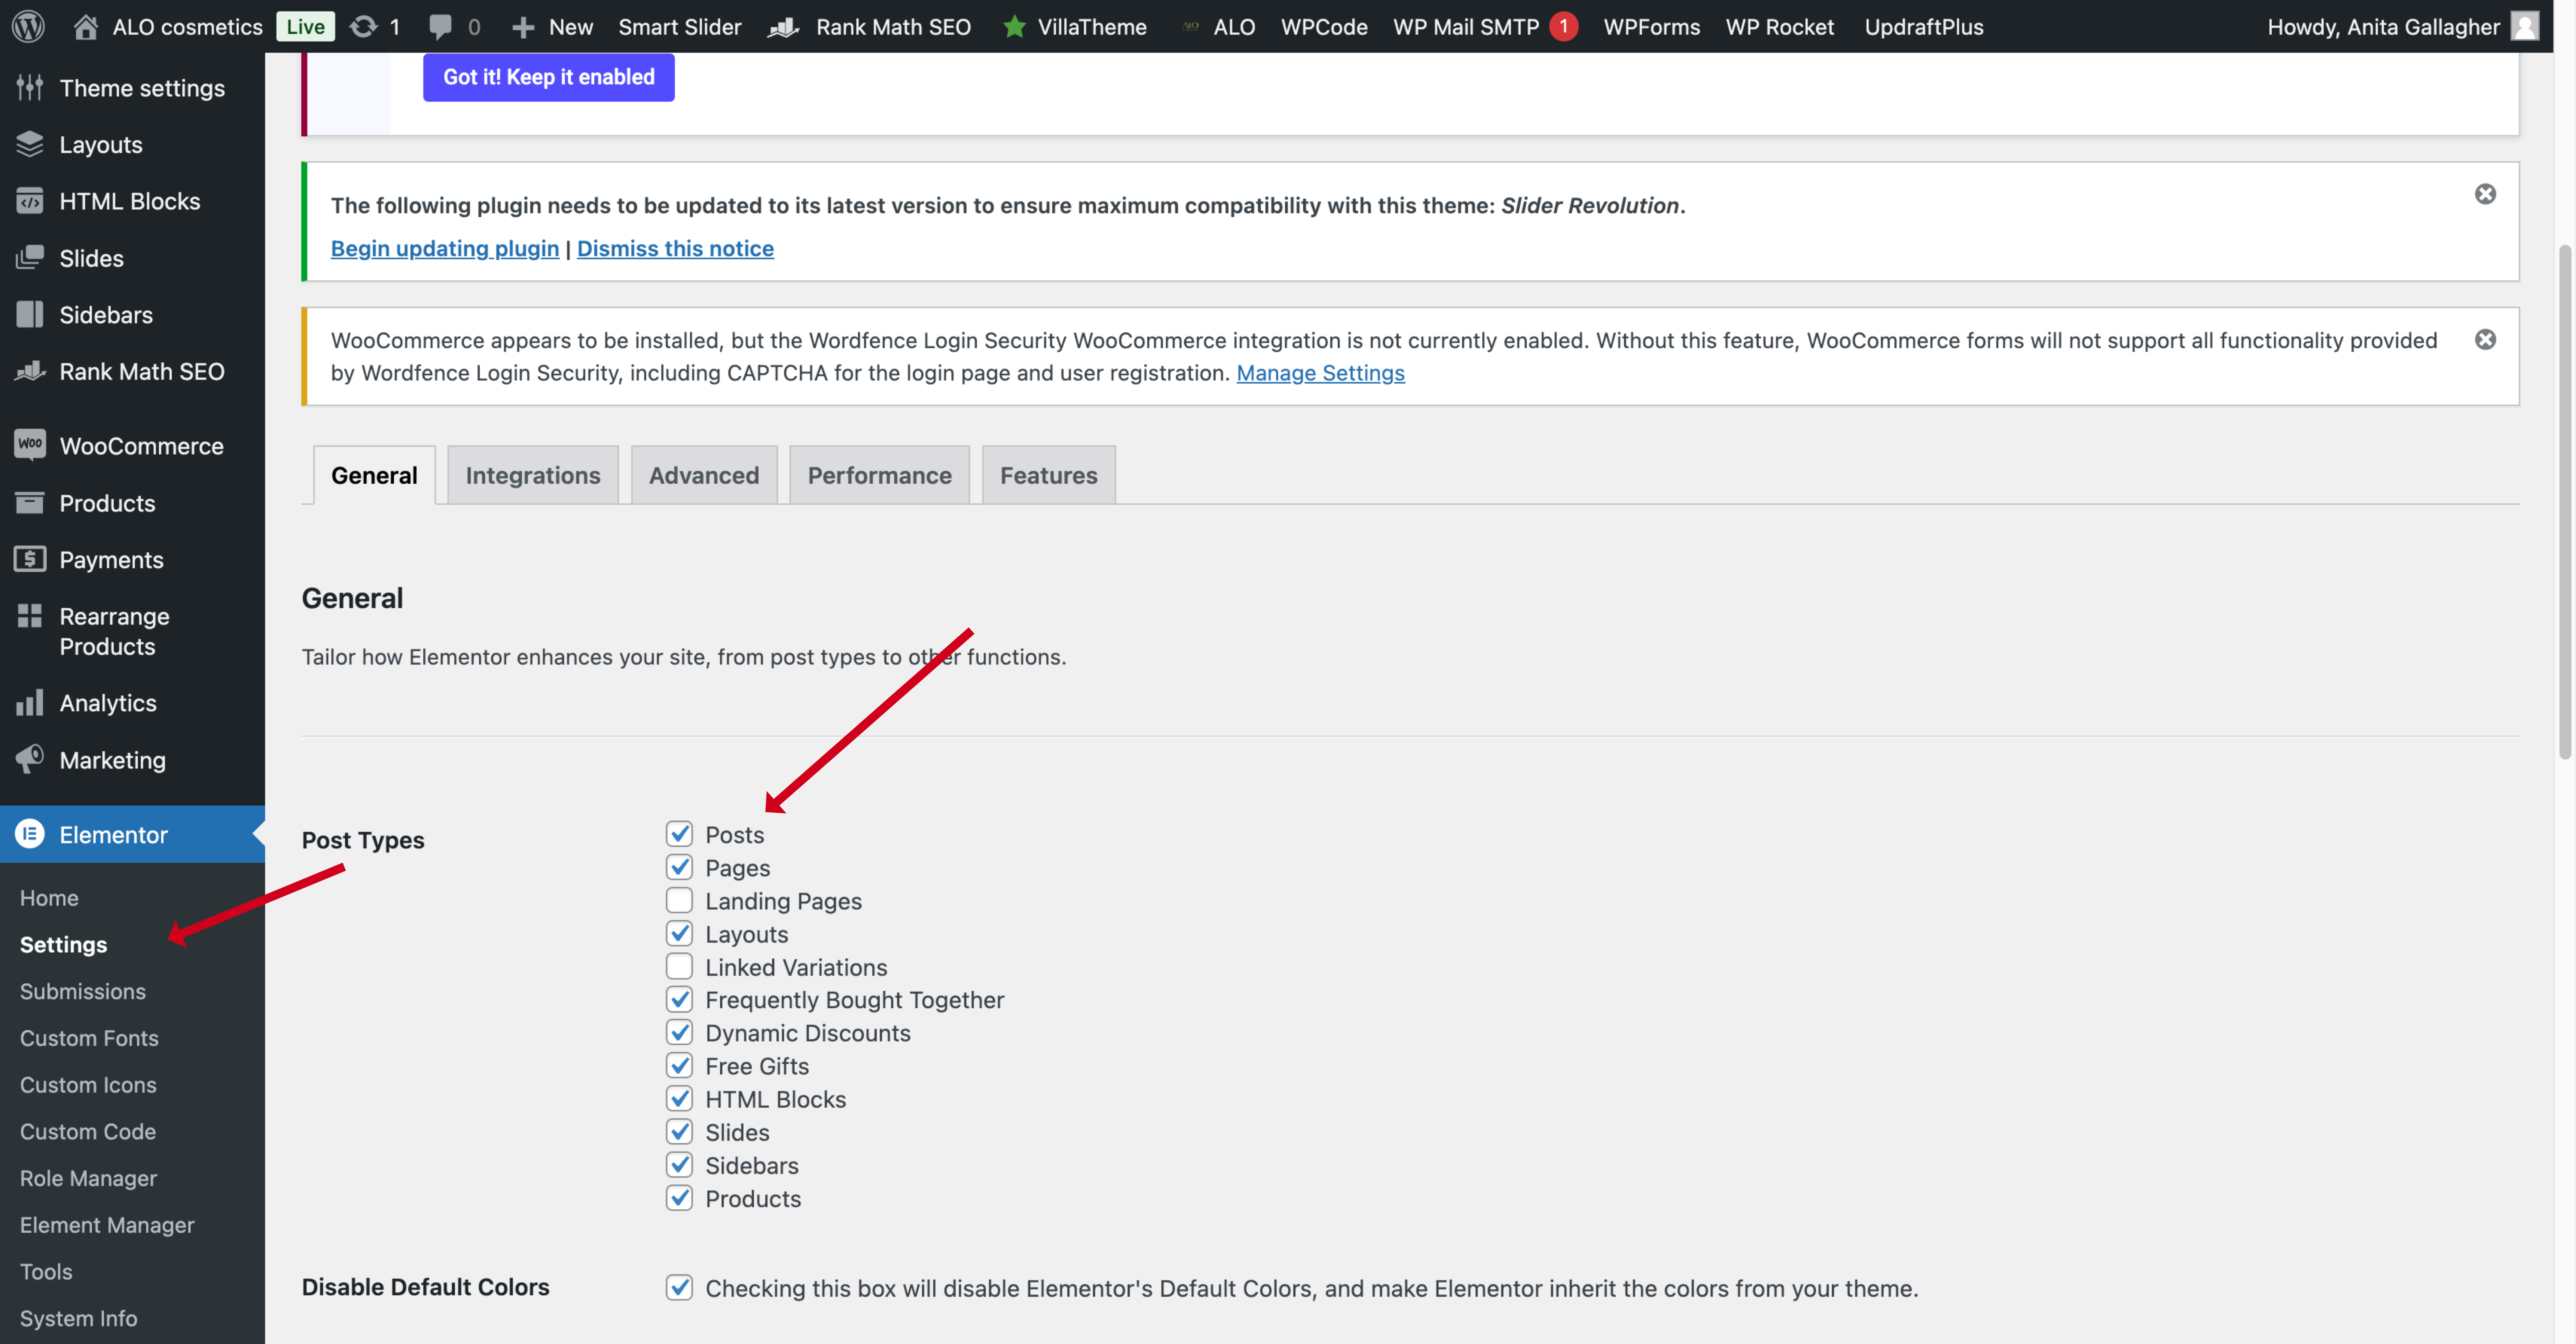2576x1344 pixels.
Task: Switch to the Integrations tab
Action: click(x=533, y=475)
